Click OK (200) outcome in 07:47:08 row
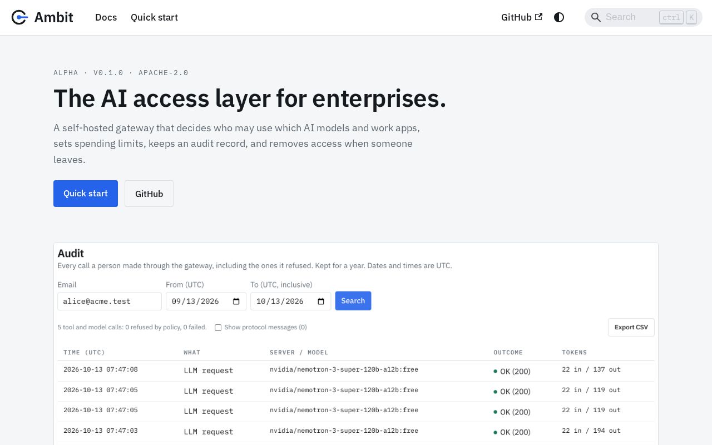This screenshot has width=712, height=445. click(512, 371)
